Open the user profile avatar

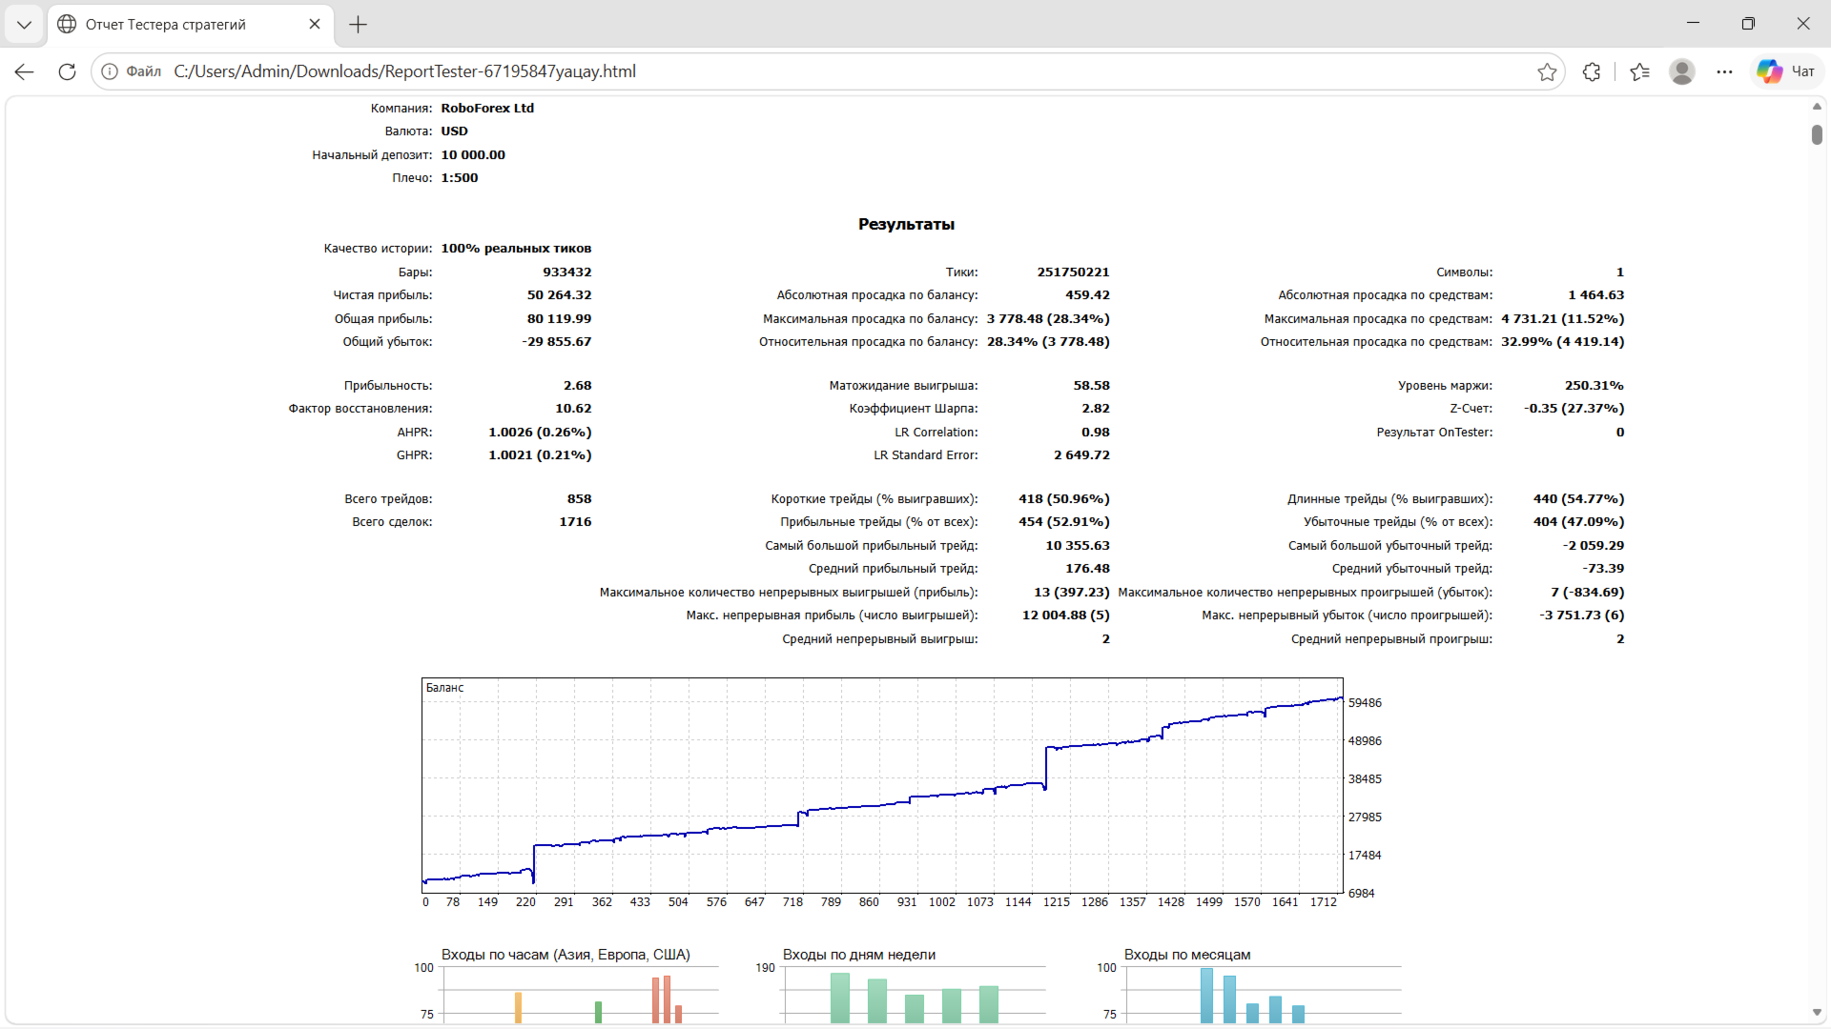(1682, 71)
